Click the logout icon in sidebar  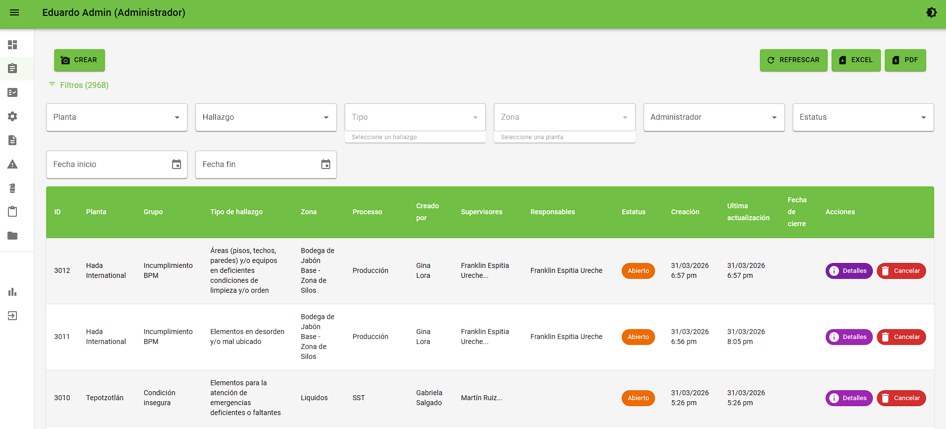tap(12, 316)
